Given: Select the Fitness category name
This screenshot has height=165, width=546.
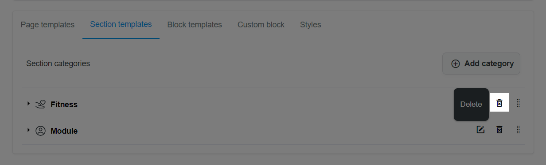Looking at the screenshot, I should pos(64,105).
